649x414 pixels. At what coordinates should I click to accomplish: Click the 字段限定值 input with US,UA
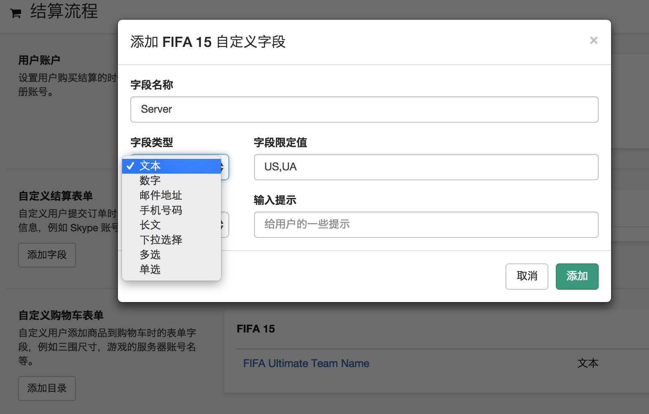click(426, 167)
